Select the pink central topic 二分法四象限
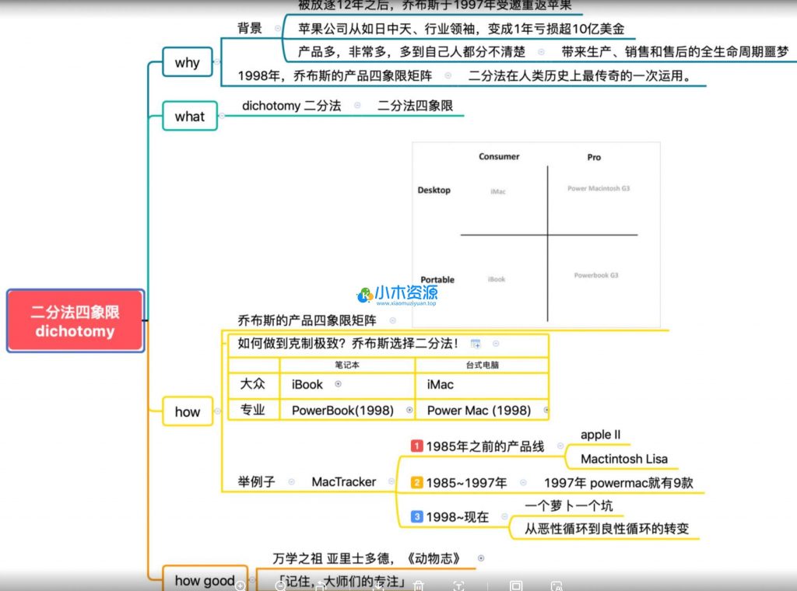This screenshot has width=797, height=591. (x=75, y=320)
